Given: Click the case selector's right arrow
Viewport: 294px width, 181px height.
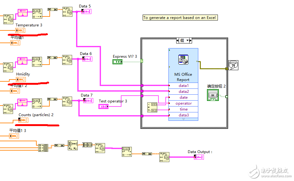Looking at the screenshot, I should pyautogui.click(x=191, y=40).
